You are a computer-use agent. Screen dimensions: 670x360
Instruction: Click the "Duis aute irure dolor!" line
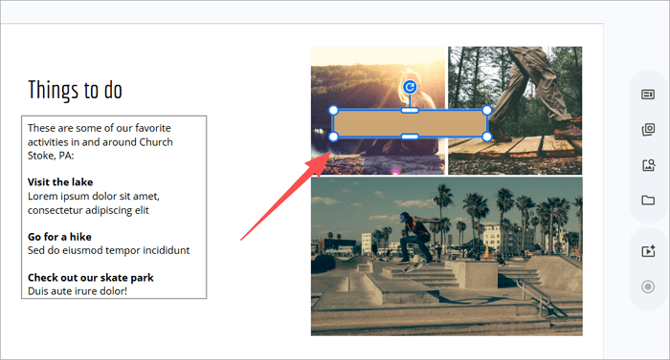click(78, 291)
